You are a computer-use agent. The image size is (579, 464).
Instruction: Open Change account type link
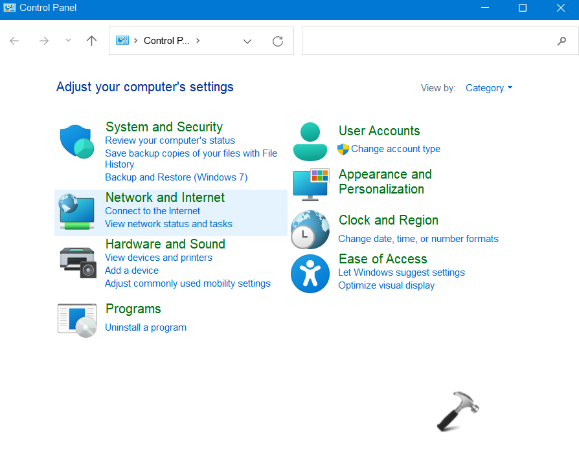click(395, 149)
